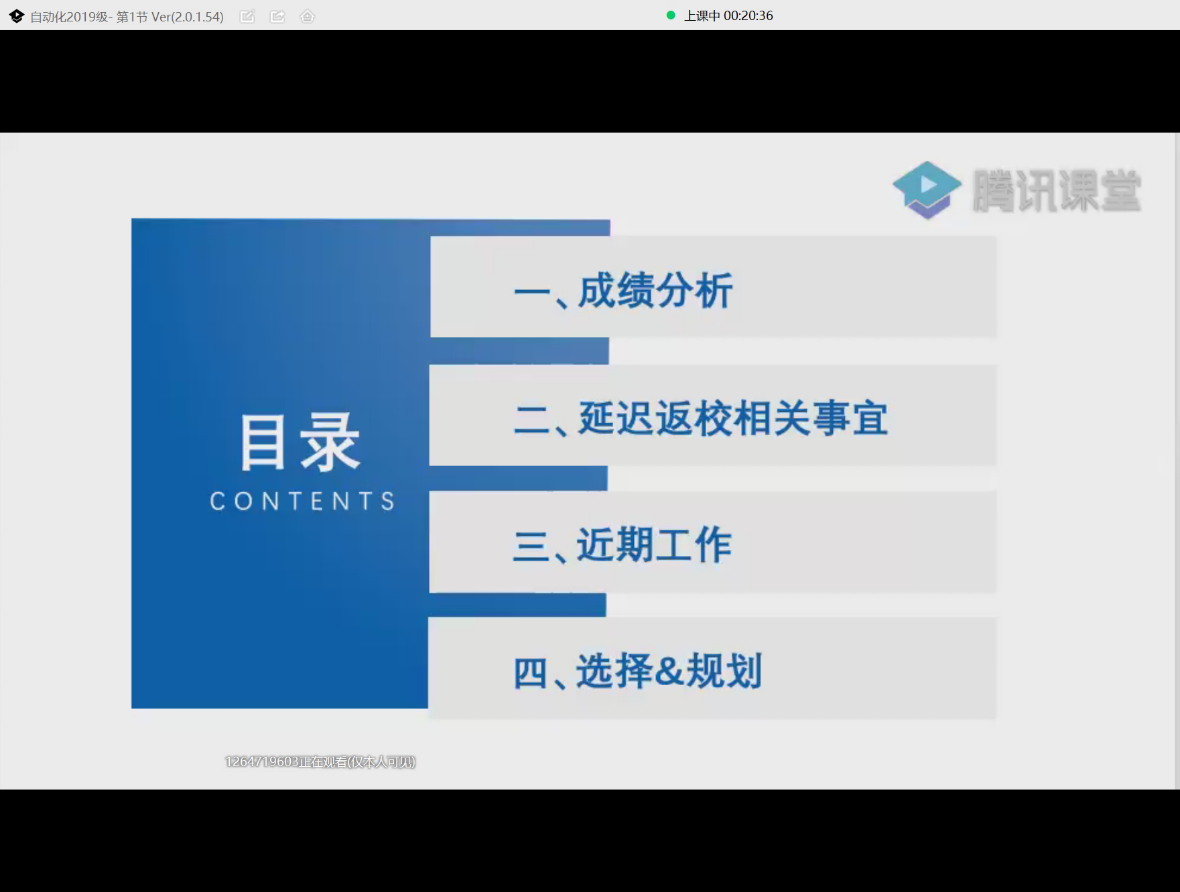This screenshot has width=1180, height=892.
Task: Click the 目录 heading on blue panel
Action: [x=301, y=442]
